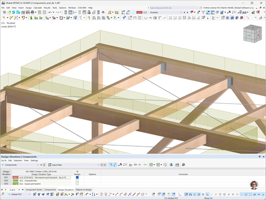Viewport: 266px width, 200px height.
Task: Click the keyword search field
Action: [x=174, y=8]
